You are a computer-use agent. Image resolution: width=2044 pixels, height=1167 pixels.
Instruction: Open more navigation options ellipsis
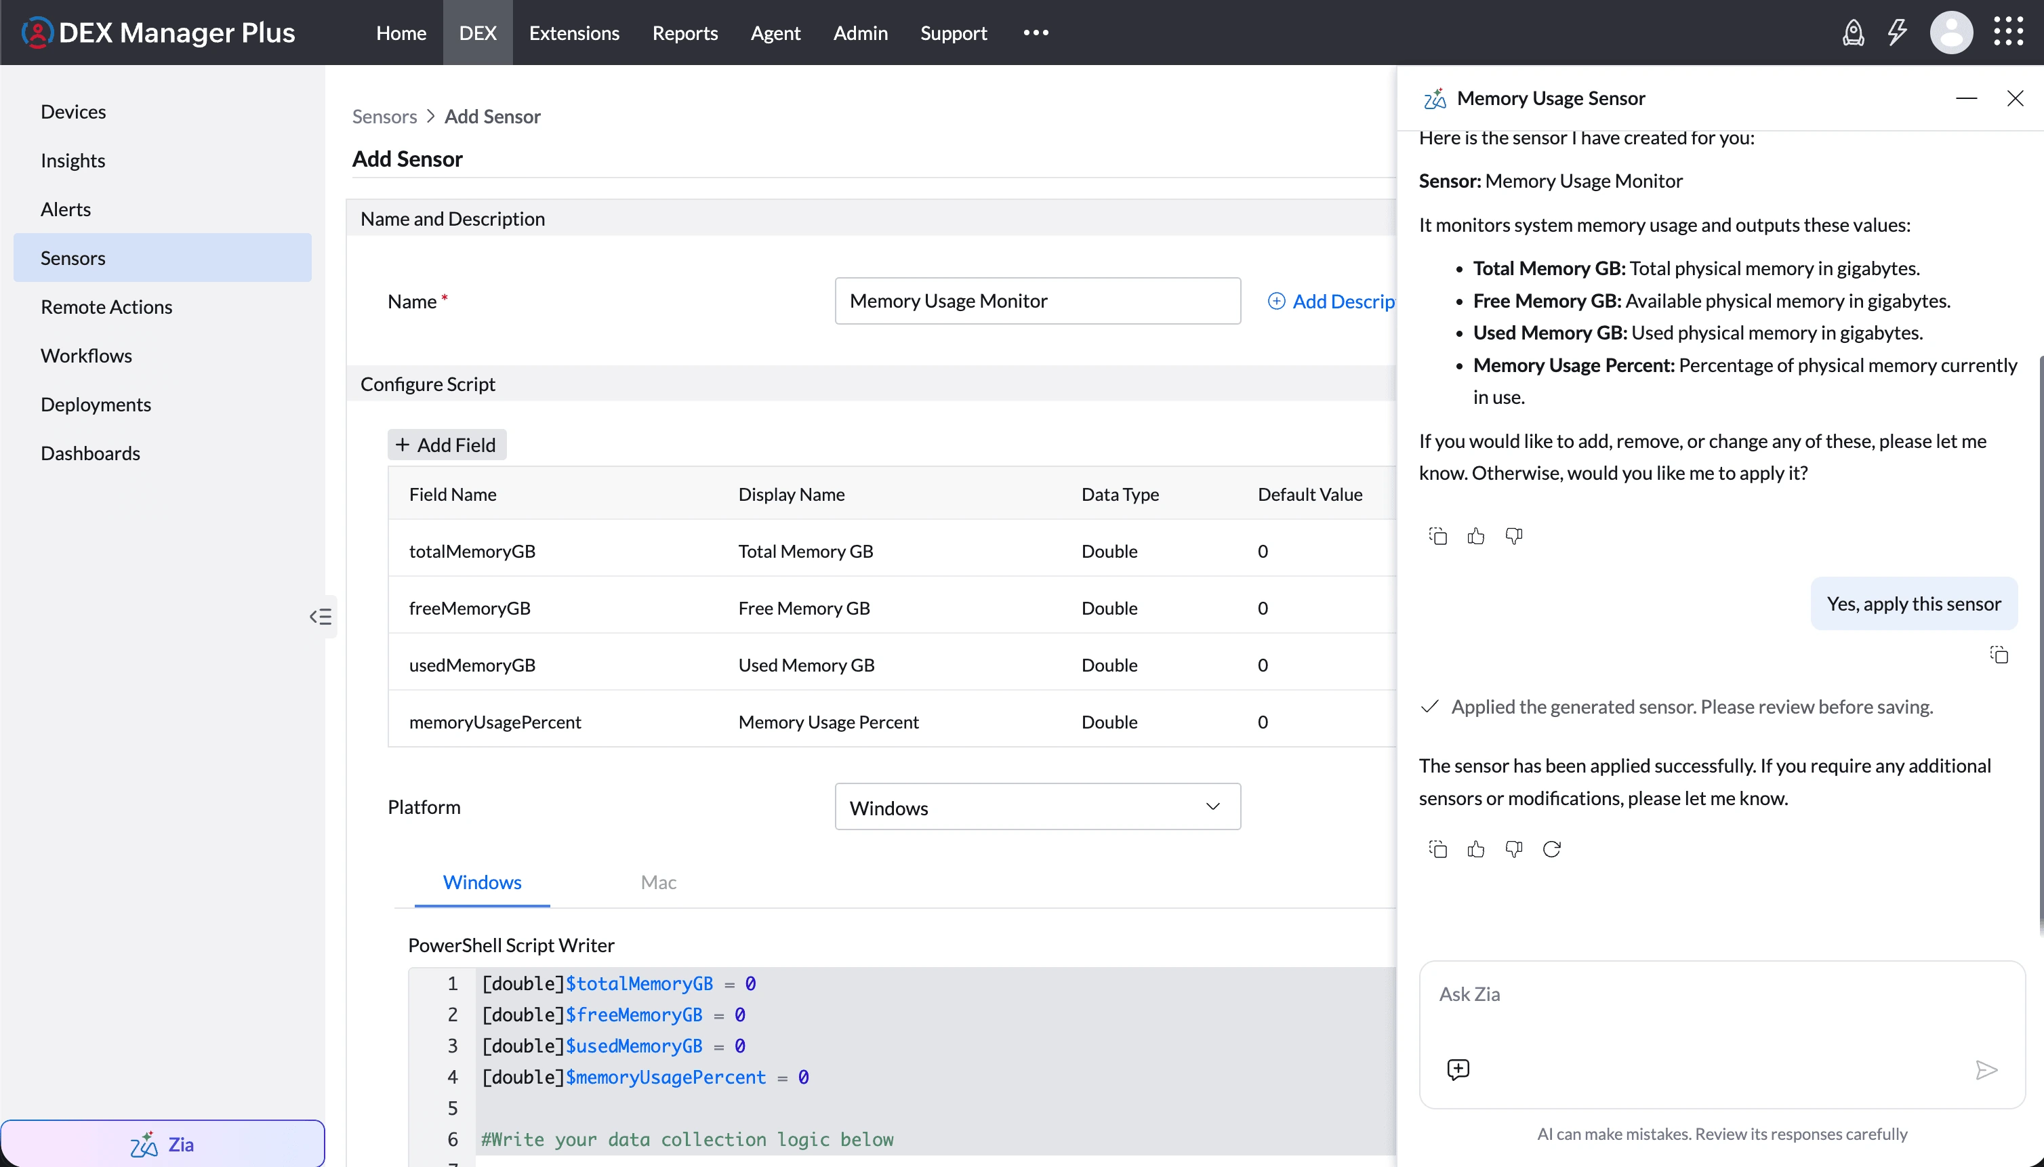(x=1036, y=33)
